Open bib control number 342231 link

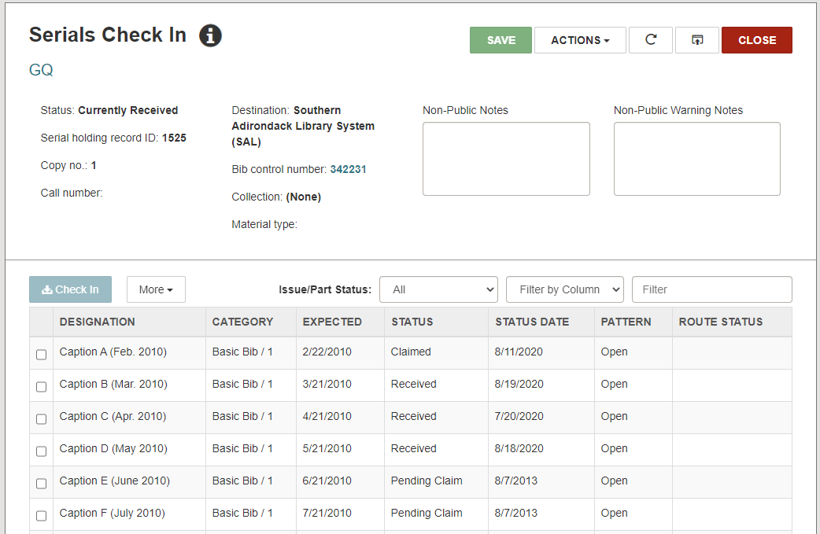(x=348, y=169)
